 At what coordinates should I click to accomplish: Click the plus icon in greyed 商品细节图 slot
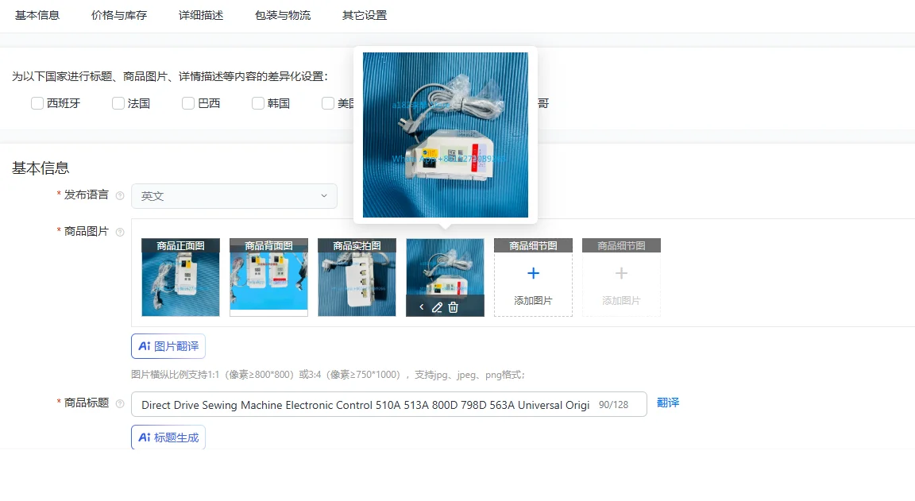621,273
